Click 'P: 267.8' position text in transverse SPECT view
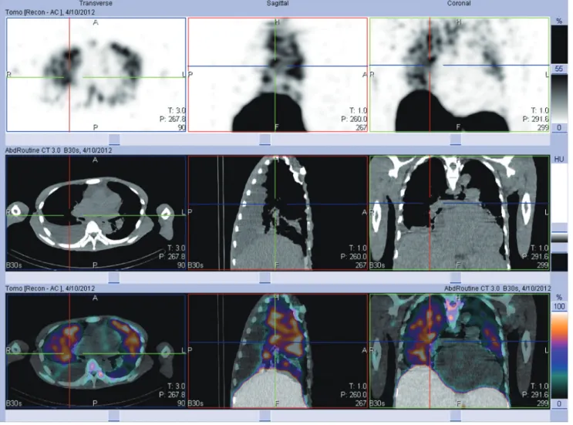Image resolution: width=573 pixels, height=425 pixels. pos(173,119)
